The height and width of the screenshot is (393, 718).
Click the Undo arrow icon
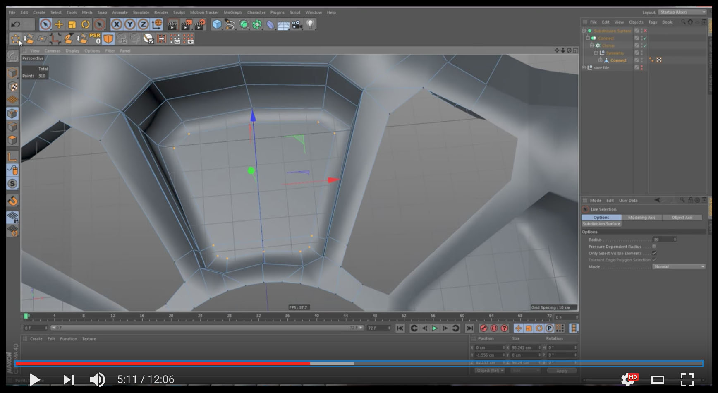pos(16,24)
